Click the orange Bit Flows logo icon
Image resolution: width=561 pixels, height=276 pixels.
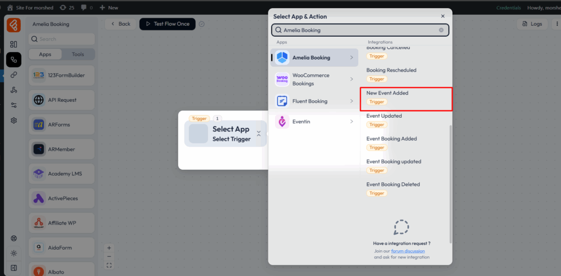(x=14, y=25)
